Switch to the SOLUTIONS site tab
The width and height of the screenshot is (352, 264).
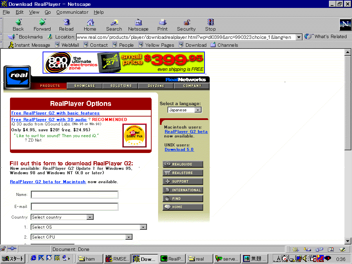[121, 86]
